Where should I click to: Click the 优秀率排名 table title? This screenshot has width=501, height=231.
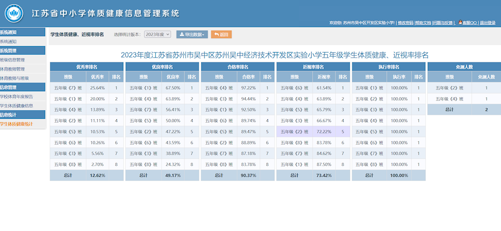click(87, 67)
